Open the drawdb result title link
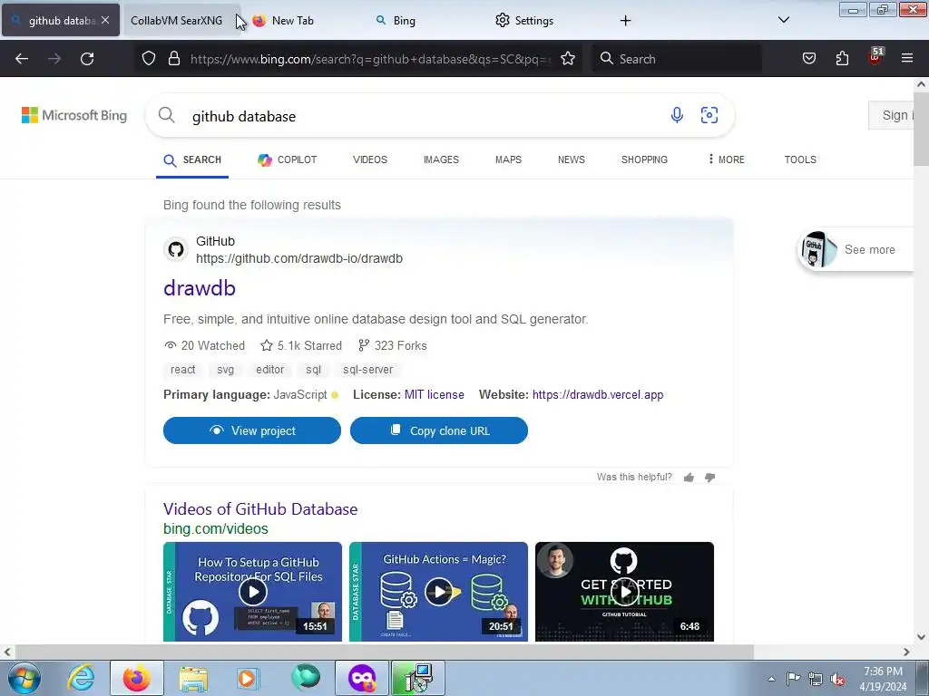Image resolution: width=929 pixels, height=696 pixels. [200, 288]
